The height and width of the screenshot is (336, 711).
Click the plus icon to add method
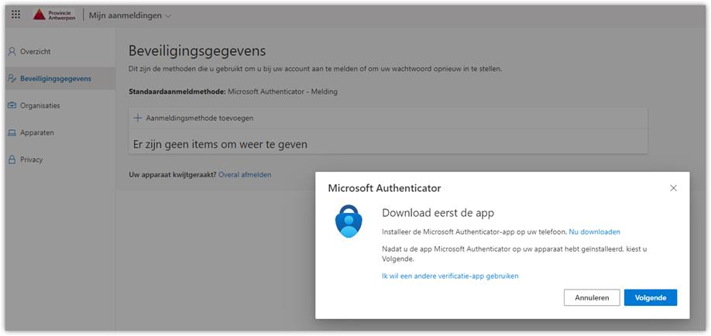[x=138, y=118]
